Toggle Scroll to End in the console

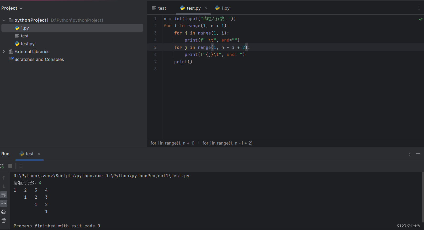tap(4, 203)
